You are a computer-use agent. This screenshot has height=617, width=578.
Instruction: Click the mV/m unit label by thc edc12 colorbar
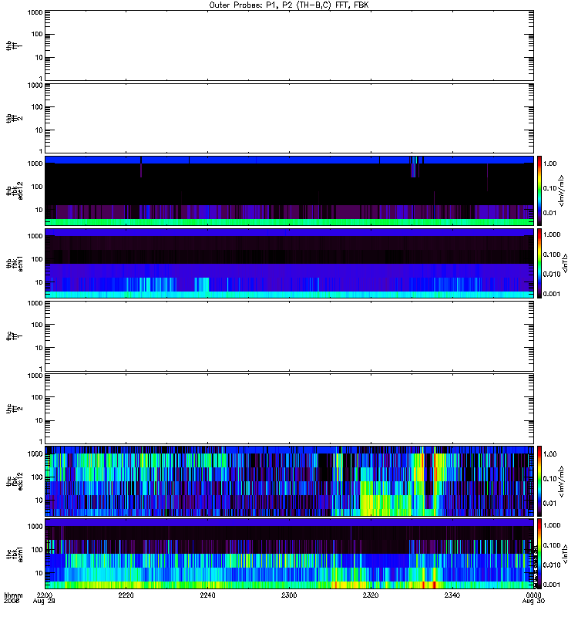(561, 481)
